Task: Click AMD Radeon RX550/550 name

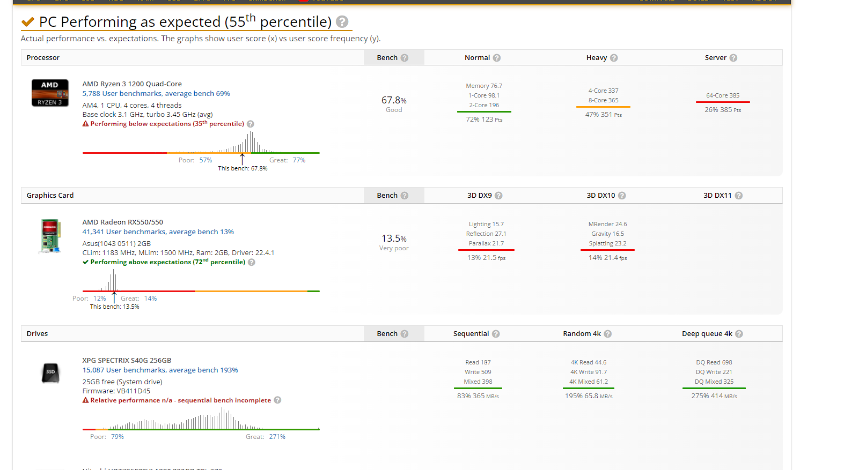Action: click(123, 222)
